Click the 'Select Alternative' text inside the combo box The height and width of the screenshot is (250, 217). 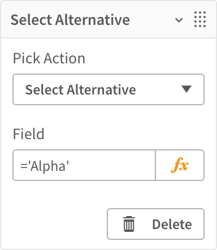80,89
